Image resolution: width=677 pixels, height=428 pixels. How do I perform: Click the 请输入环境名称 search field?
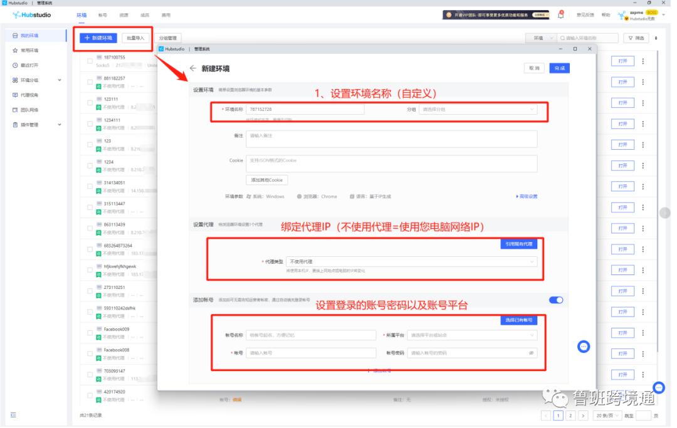pos(588,38)
